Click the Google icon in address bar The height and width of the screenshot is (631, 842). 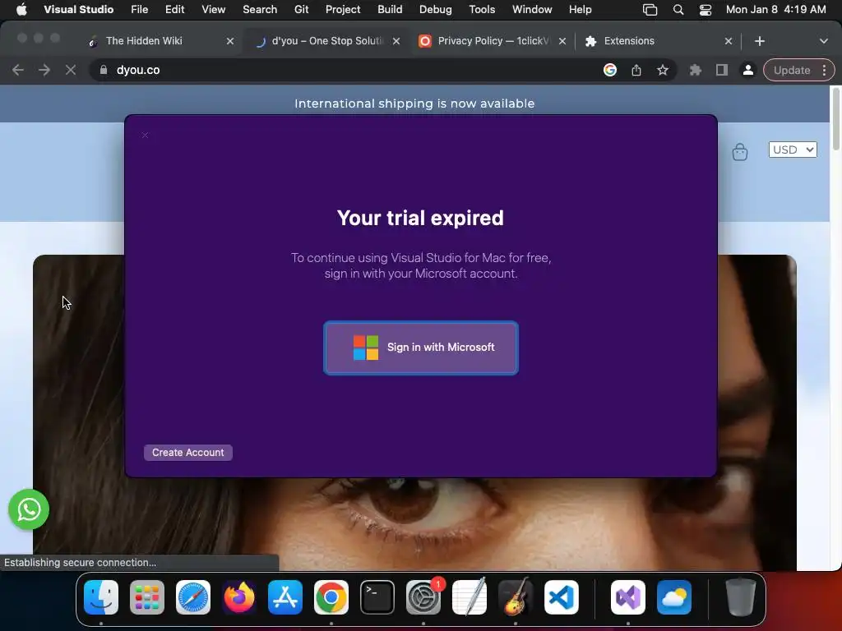(x=610, y=71)
